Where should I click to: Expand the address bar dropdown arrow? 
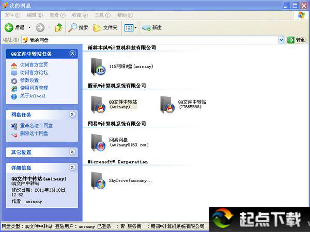pyautogui.click(x=282, y=40)
